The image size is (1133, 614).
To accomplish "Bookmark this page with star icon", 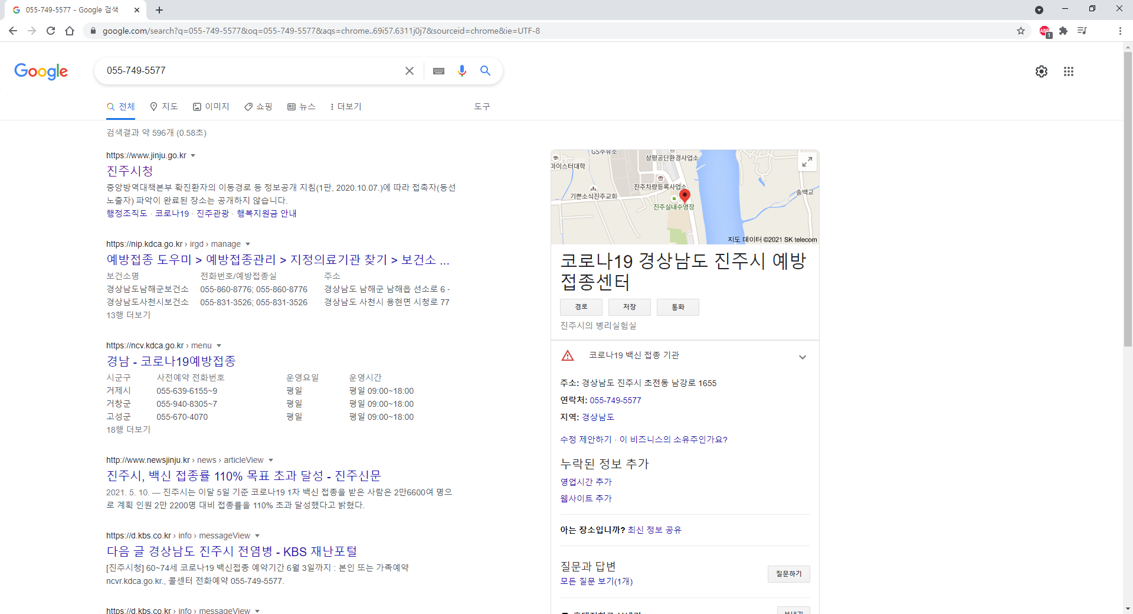I will point(1021,31).
